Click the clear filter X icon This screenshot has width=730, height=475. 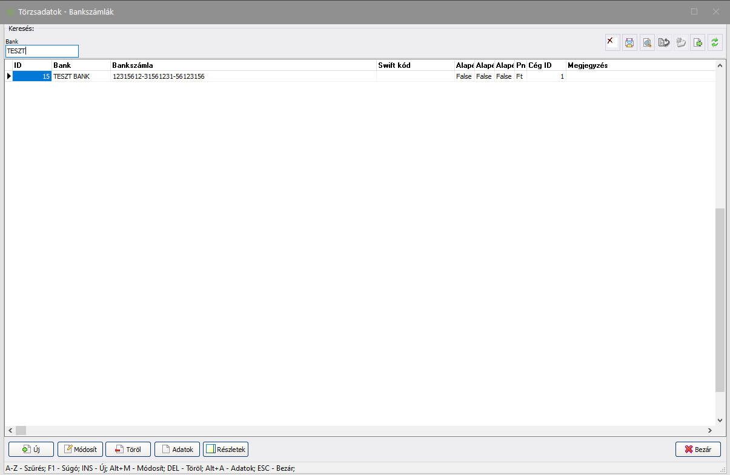pyautogui.click(x=612, y=42)
